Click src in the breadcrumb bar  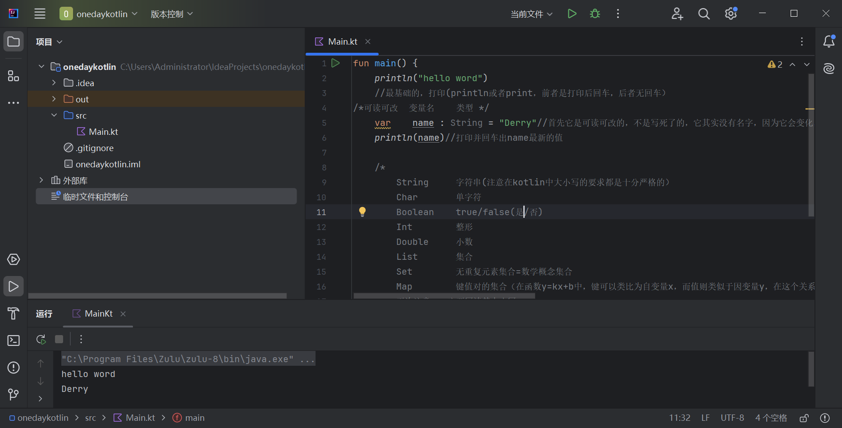pos(91,418)
